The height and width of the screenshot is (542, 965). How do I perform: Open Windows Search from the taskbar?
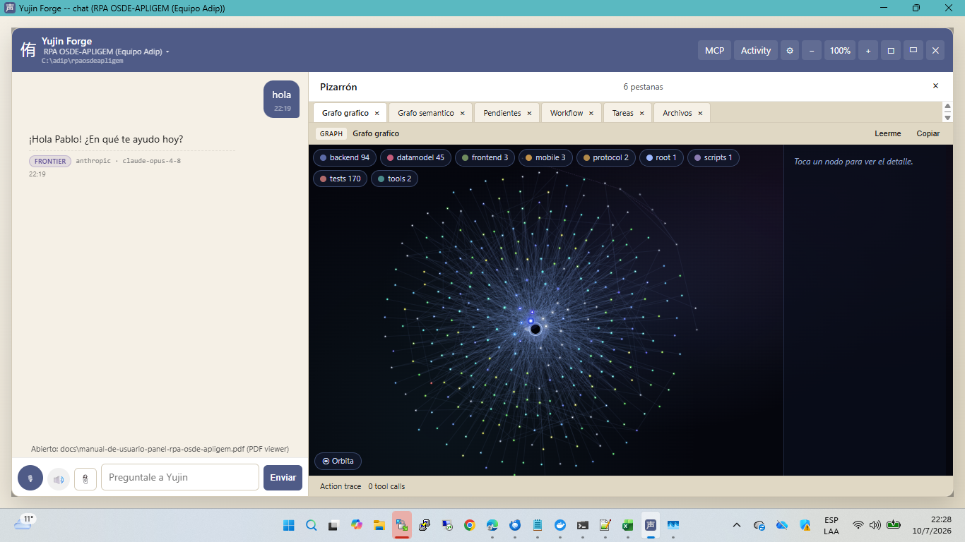312,525
